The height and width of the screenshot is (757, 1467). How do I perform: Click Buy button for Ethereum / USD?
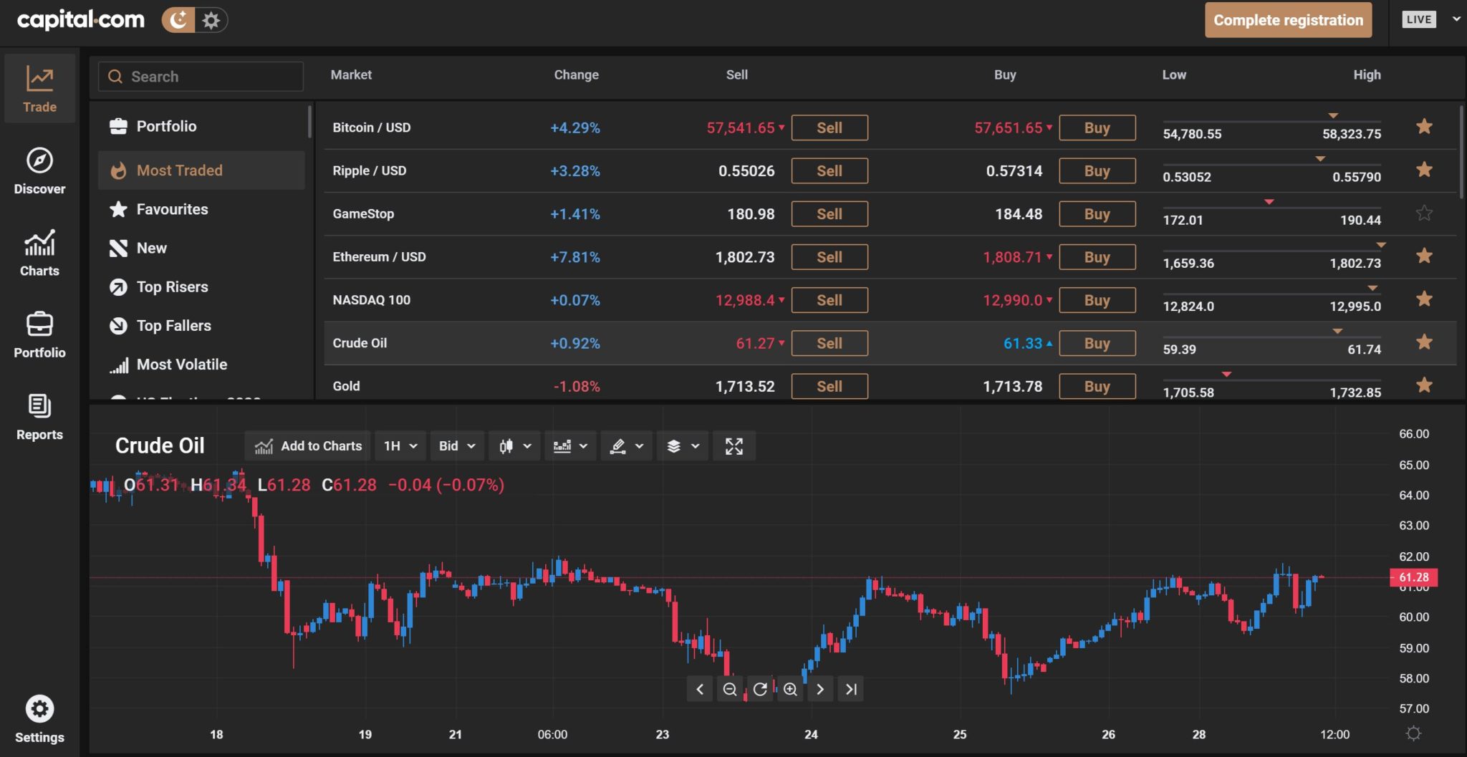1097,256
